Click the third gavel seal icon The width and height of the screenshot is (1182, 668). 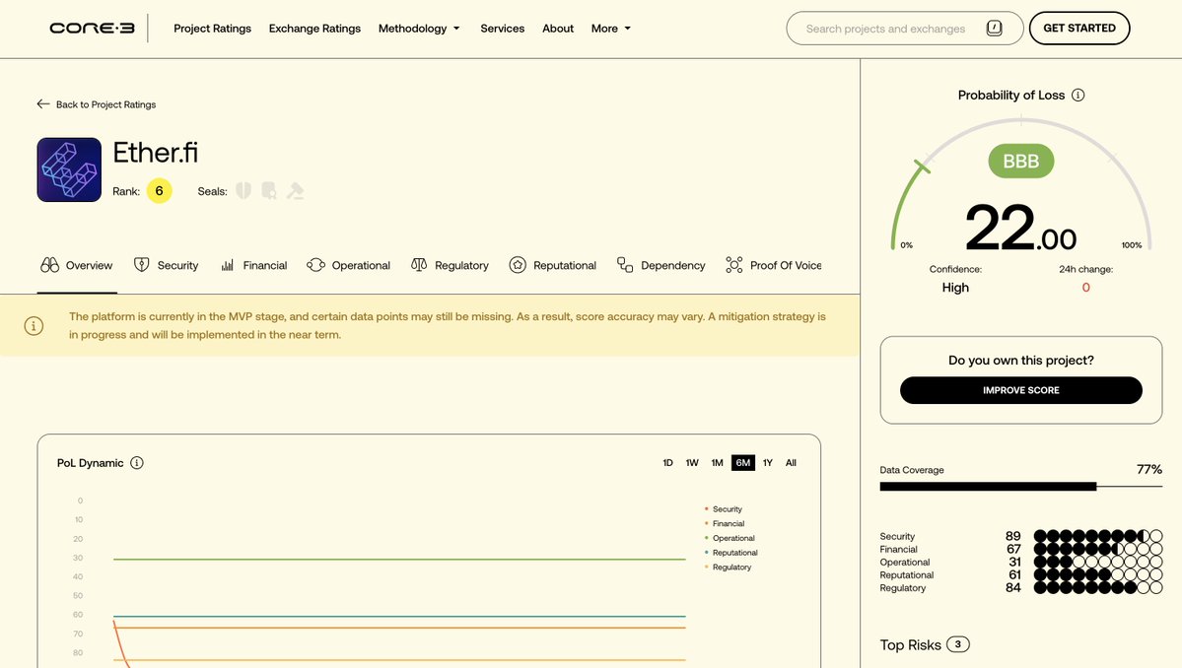295,190
